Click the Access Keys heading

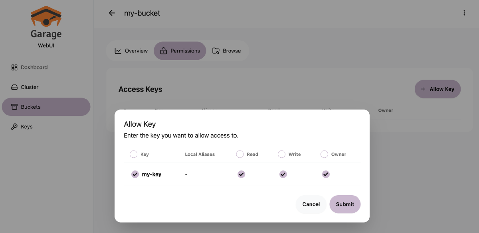[141, 90]
